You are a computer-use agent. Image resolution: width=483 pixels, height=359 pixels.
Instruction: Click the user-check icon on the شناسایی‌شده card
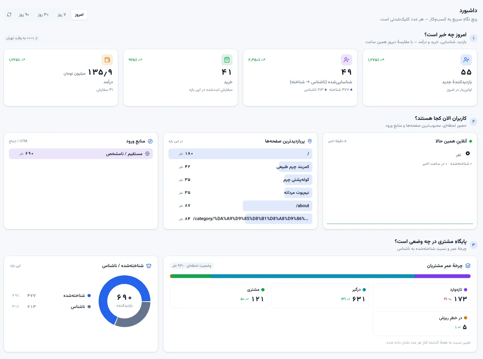tap(346, 60)
